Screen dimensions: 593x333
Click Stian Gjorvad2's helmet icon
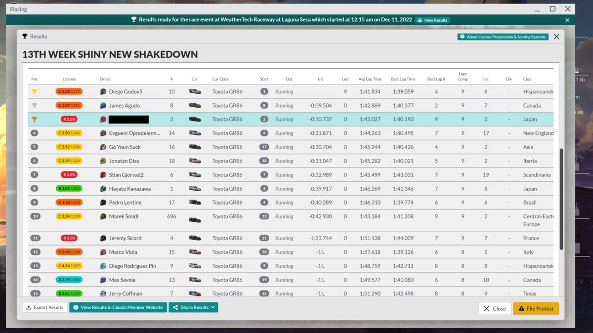[103, 174]
